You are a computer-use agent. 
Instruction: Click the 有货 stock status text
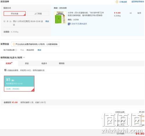click(139, 13)
